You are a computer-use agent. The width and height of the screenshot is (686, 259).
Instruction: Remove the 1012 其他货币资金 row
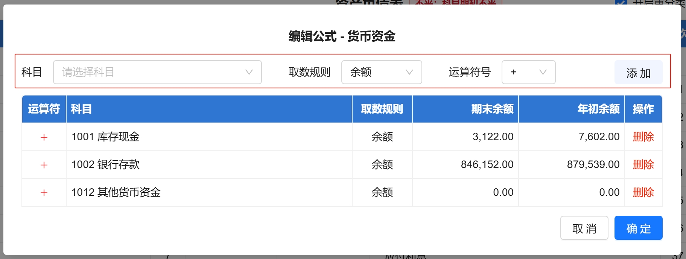pos(643,192)
